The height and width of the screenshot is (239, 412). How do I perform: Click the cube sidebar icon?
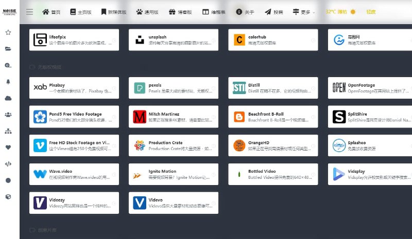[8, 197]
